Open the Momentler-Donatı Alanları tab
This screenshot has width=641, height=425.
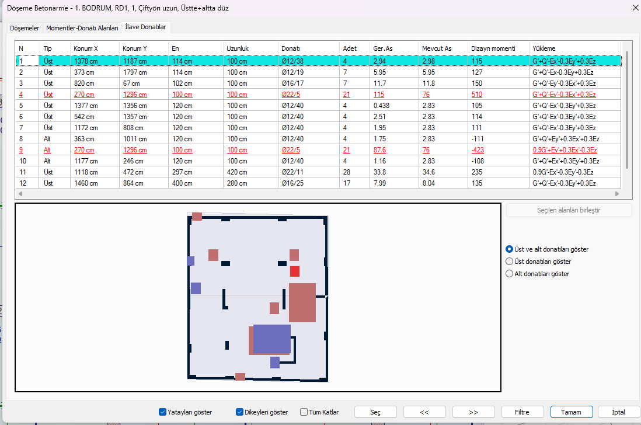click(82, 28)
